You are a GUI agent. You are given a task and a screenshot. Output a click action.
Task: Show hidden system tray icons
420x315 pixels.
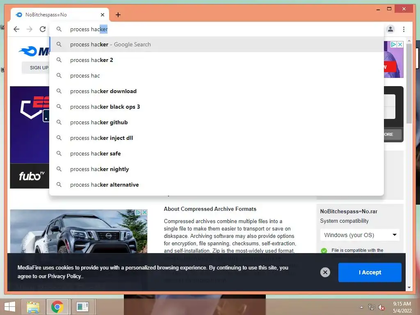coord(361,307)
